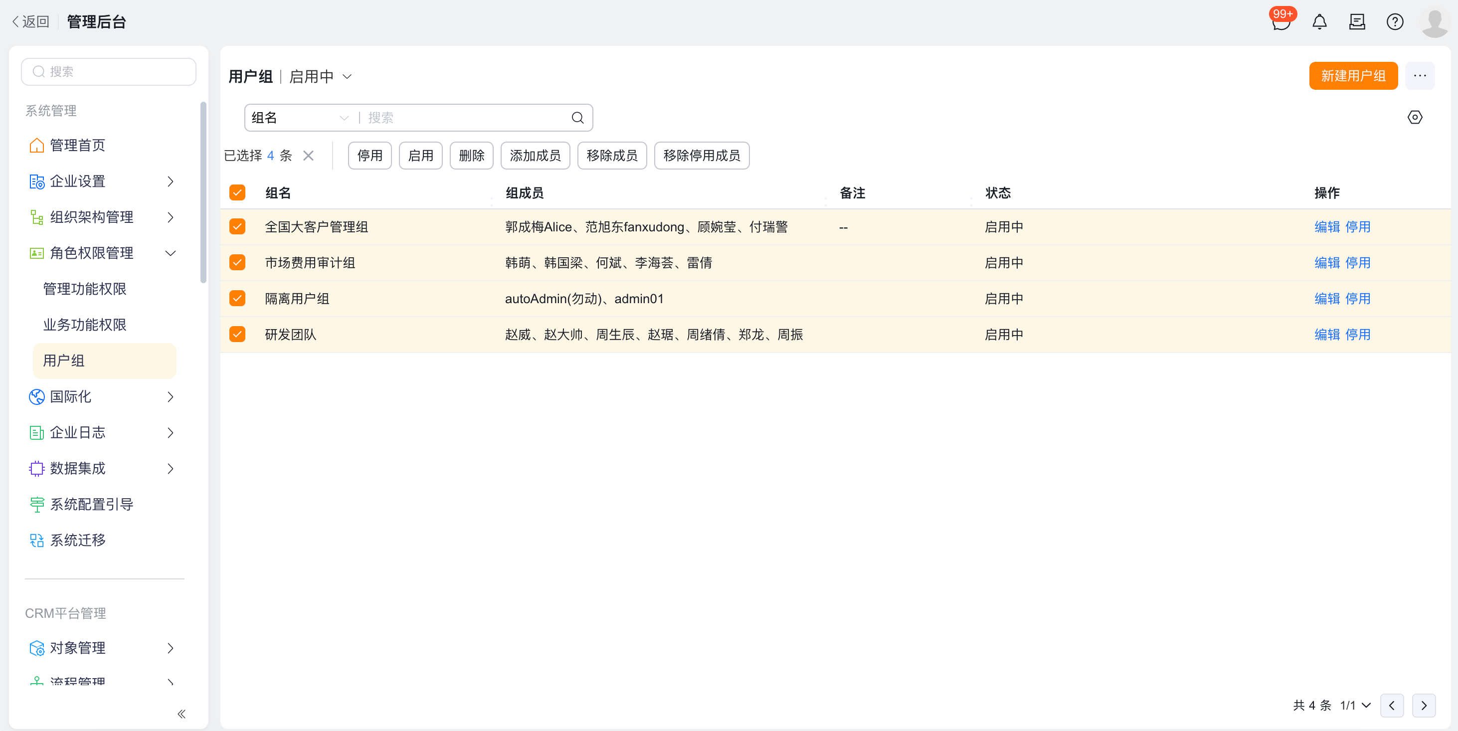Uncheck the select-all header checkbox

point(237,193)
